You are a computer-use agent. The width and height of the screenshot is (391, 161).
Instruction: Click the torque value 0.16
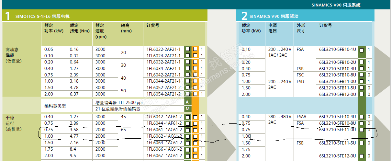point(74,49)
